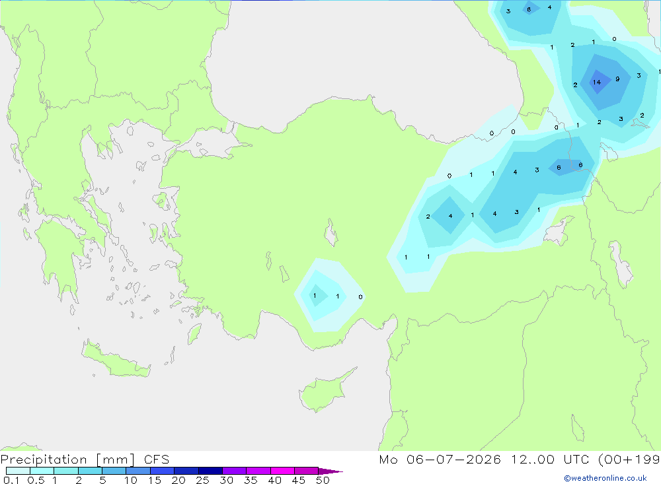Click the '9' precipitation value beside 14
Screen dimensions: 661x484
click(617, 79)
